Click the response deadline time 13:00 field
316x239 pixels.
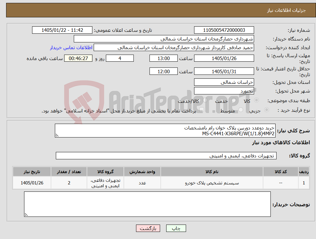pyautogui.click(x=163, y=58)
